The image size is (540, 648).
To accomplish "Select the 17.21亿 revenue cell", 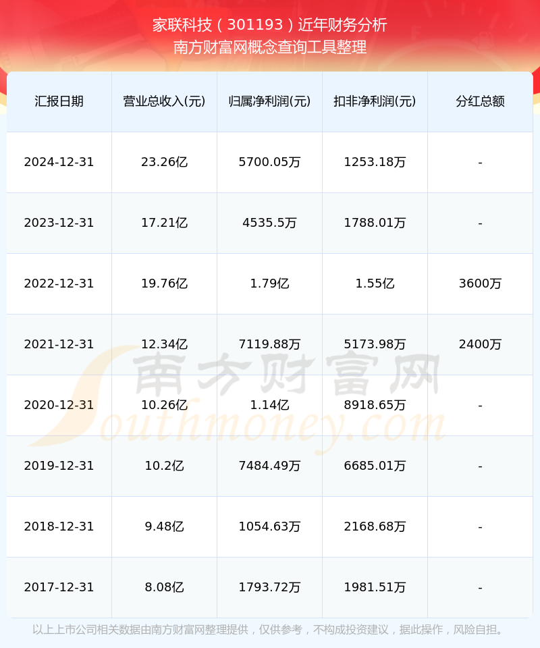I will coord(165,223).
